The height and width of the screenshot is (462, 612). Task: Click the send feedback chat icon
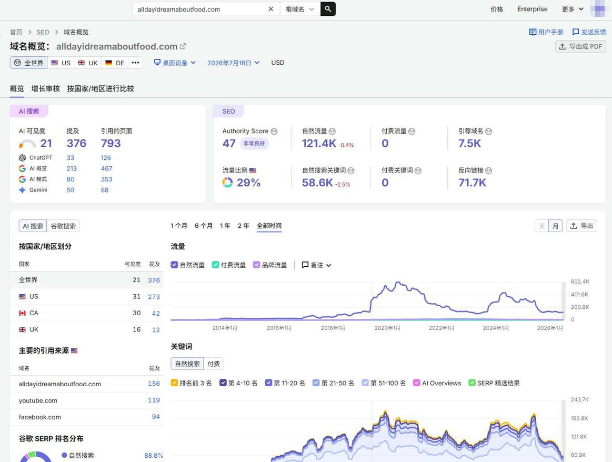575,32
